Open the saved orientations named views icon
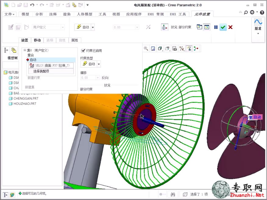 [167, 48]
